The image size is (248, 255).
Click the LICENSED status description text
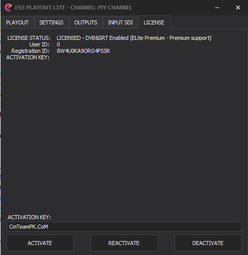click(134, 38)
